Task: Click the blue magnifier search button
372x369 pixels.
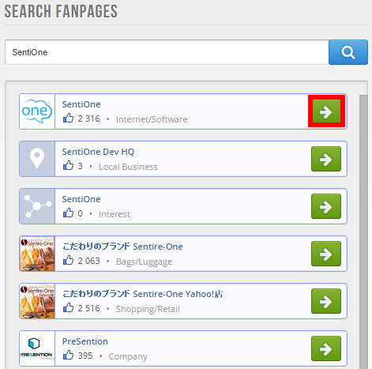Action: (x=348, y=52)
